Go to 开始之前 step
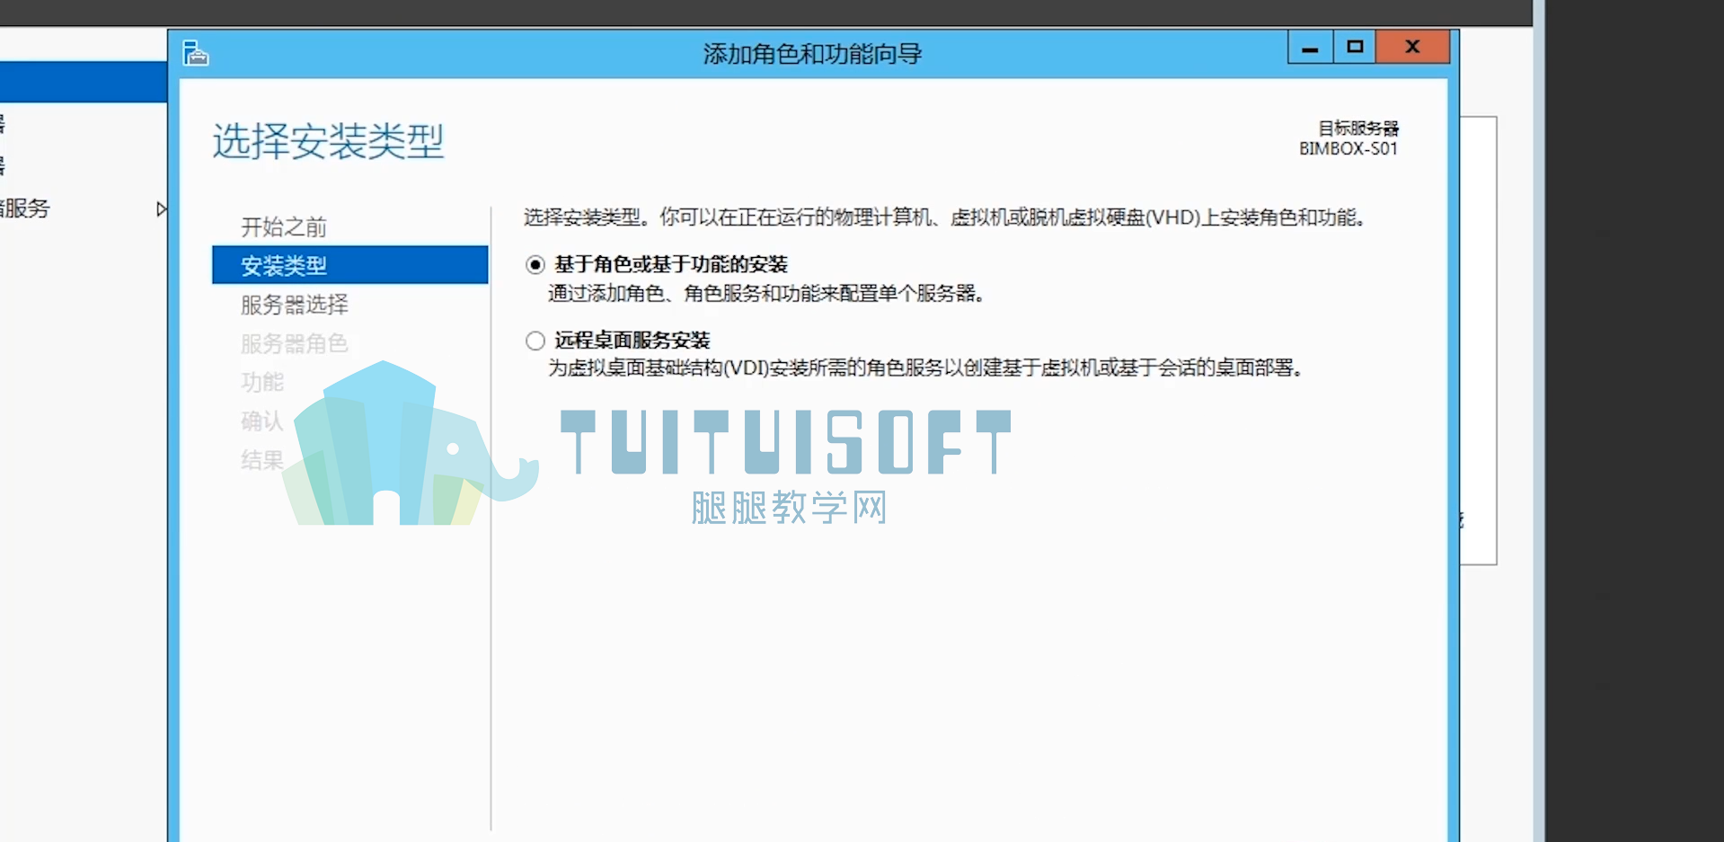Viewport: 1724px width, 842px height. pyautogui.click(x=284, y=226)
